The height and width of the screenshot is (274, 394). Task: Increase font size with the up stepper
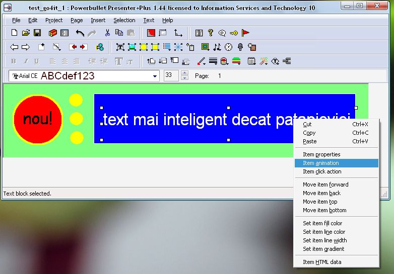(185, 73)
